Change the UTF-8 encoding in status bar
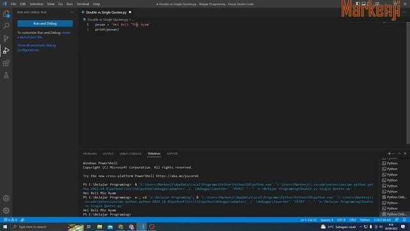Screen dimensions: 410x231 tap(341, 219)
